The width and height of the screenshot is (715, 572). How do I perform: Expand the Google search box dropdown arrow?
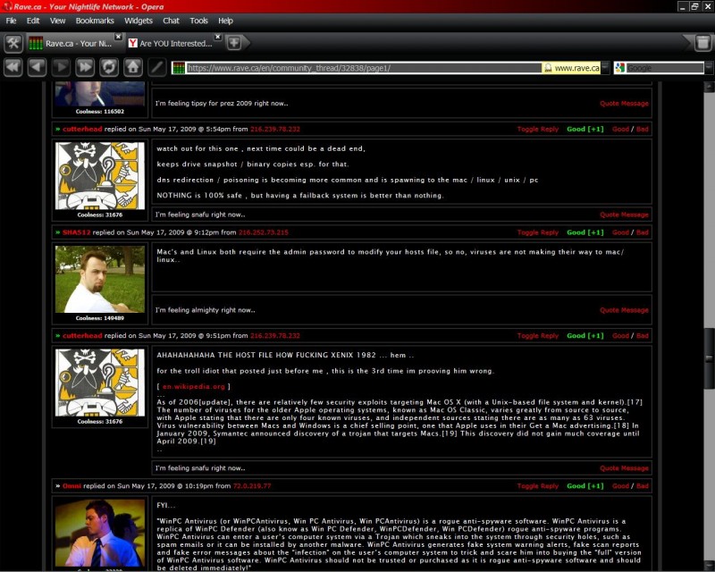pyautogui.click(x=709, y=68)
